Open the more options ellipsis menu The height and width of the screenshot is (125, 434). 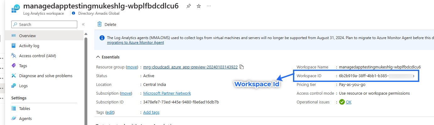click(x=209, y=6)
